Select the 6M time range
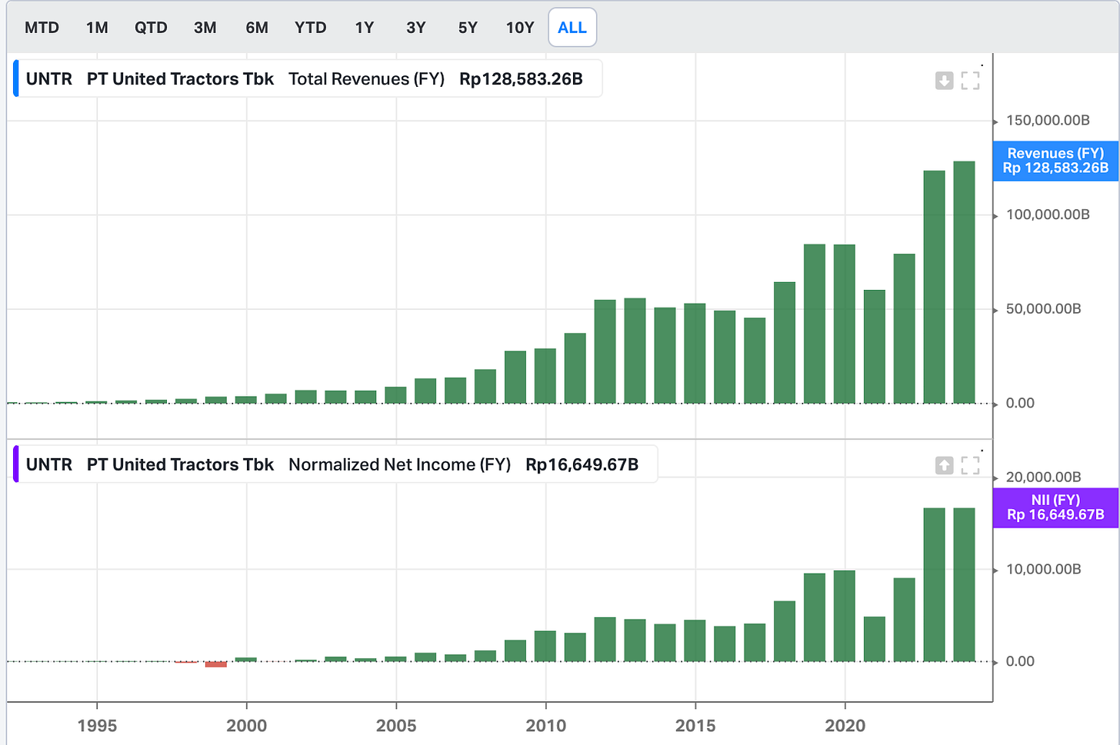This screenshot has height=745, width=1120. [x=257, y=28]
